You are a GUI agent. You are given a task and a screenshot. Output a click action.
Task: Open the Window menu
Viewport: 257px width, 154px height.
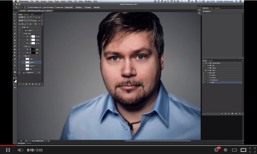88,1
